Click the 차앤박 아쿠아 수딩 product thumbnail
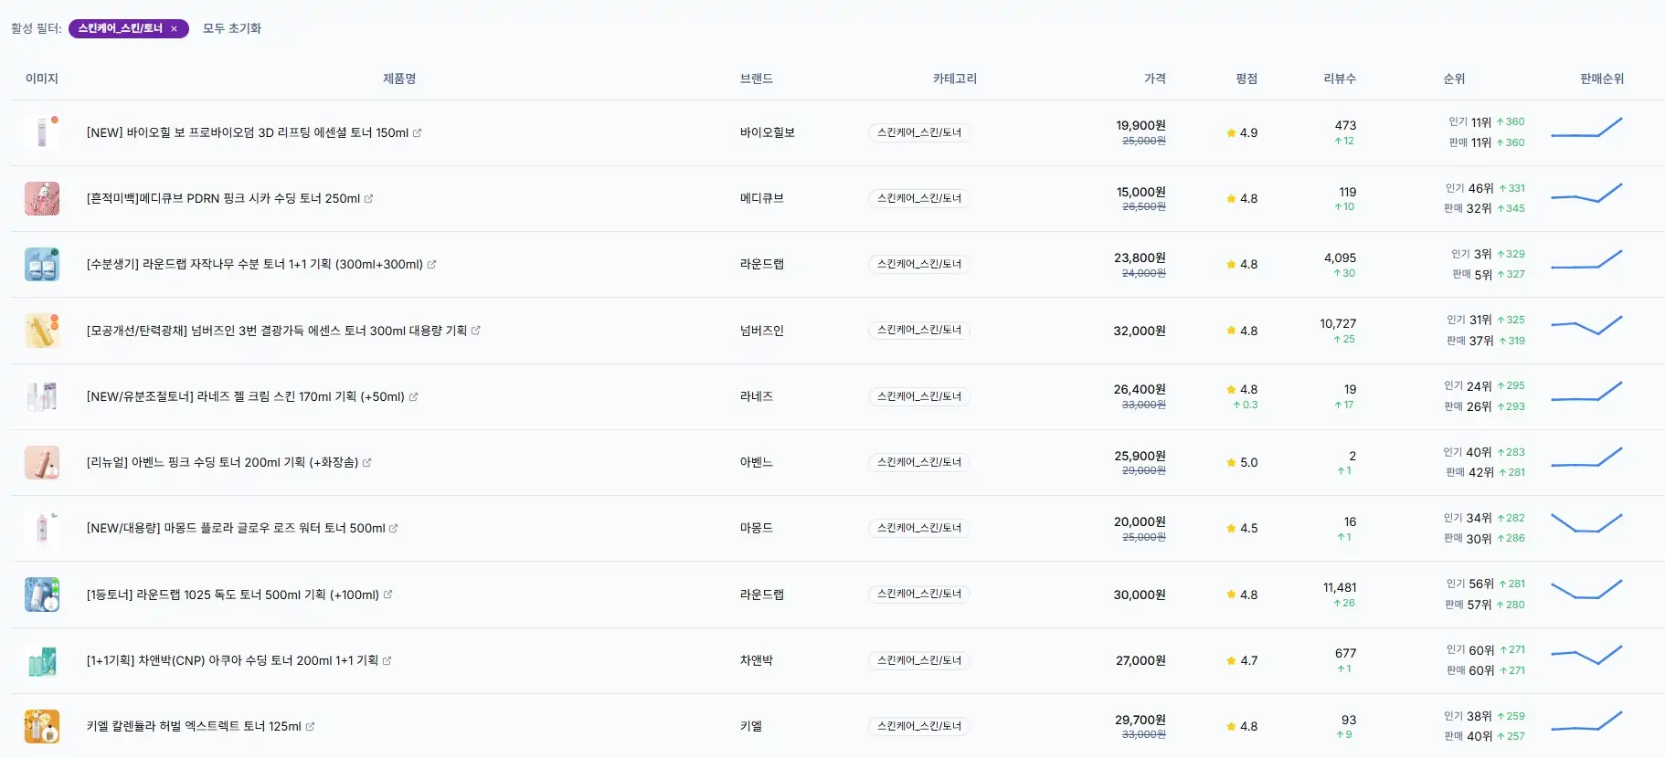The height and width of the screenshot is (758, 1665). (x=42, y=660)
